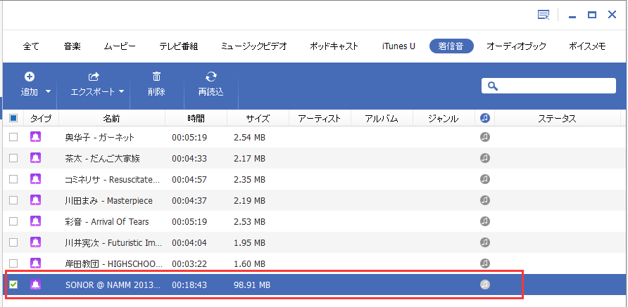Click the music note column header icon
628x307 pixels.
click(x=485, y=118)
